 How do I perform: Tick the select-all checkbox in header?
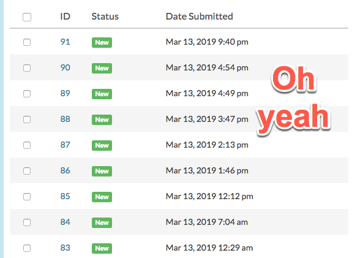tap(27, 17)
